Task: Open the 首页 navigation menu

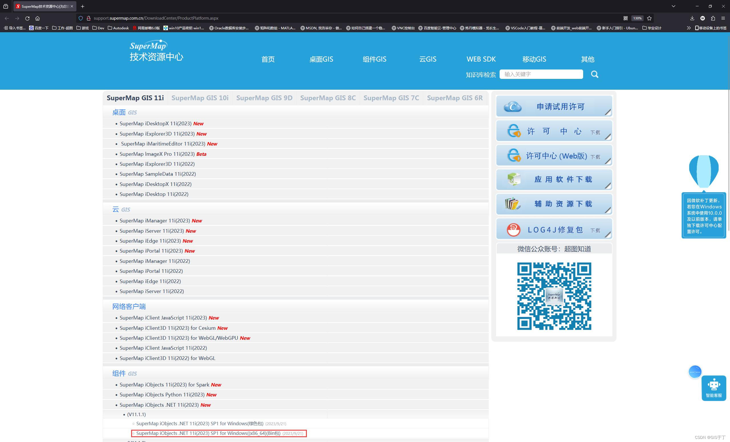Action: [268, 59]
